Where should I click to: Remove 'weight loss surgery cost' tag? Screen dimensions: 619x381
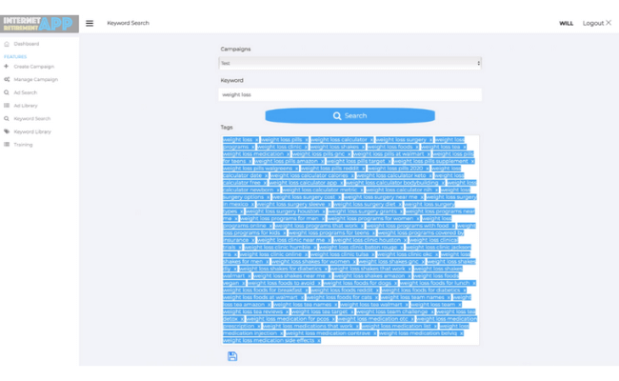pos(340,197)
